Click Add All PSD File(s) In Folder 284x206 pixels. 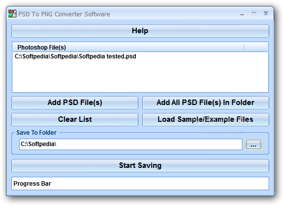click(206, 103)
